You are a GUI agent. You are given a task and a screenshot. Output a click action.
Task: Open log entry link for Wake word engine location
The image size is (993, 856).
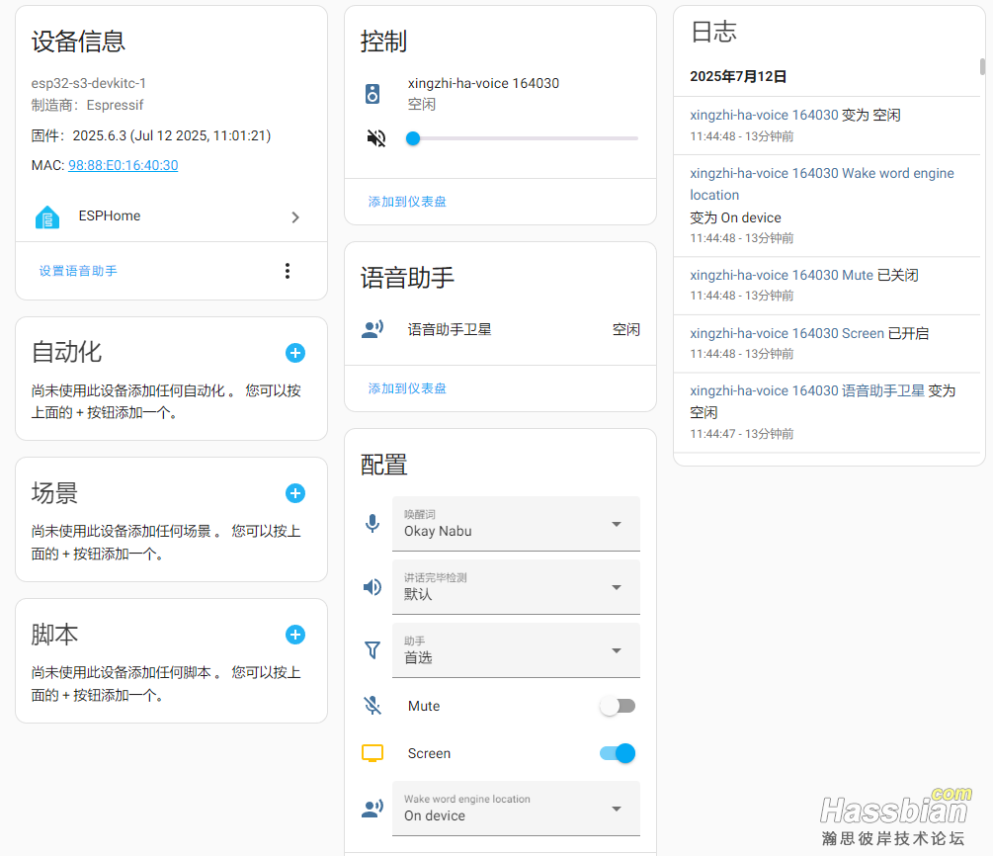click(821, 184)
